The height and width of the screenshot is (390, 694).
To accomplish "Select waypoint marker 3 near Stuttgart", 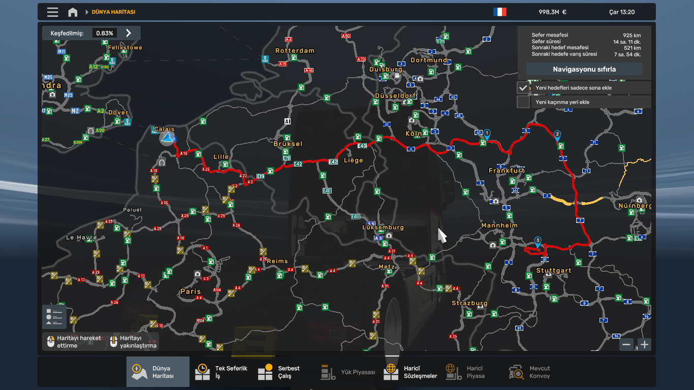I will pyautogui.click(x=538, y=241).
